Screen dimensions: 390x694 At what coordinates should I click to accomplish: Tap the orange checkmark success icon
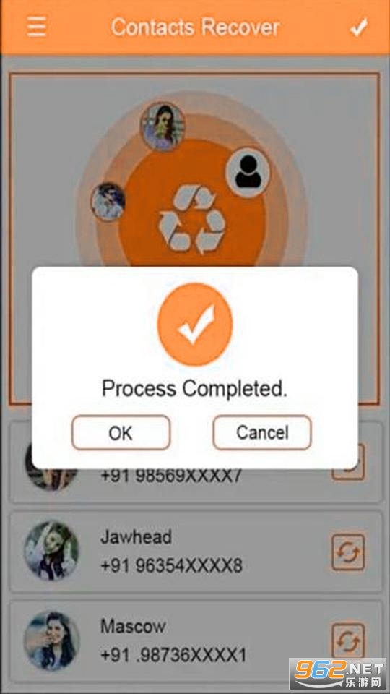(194, 325)
